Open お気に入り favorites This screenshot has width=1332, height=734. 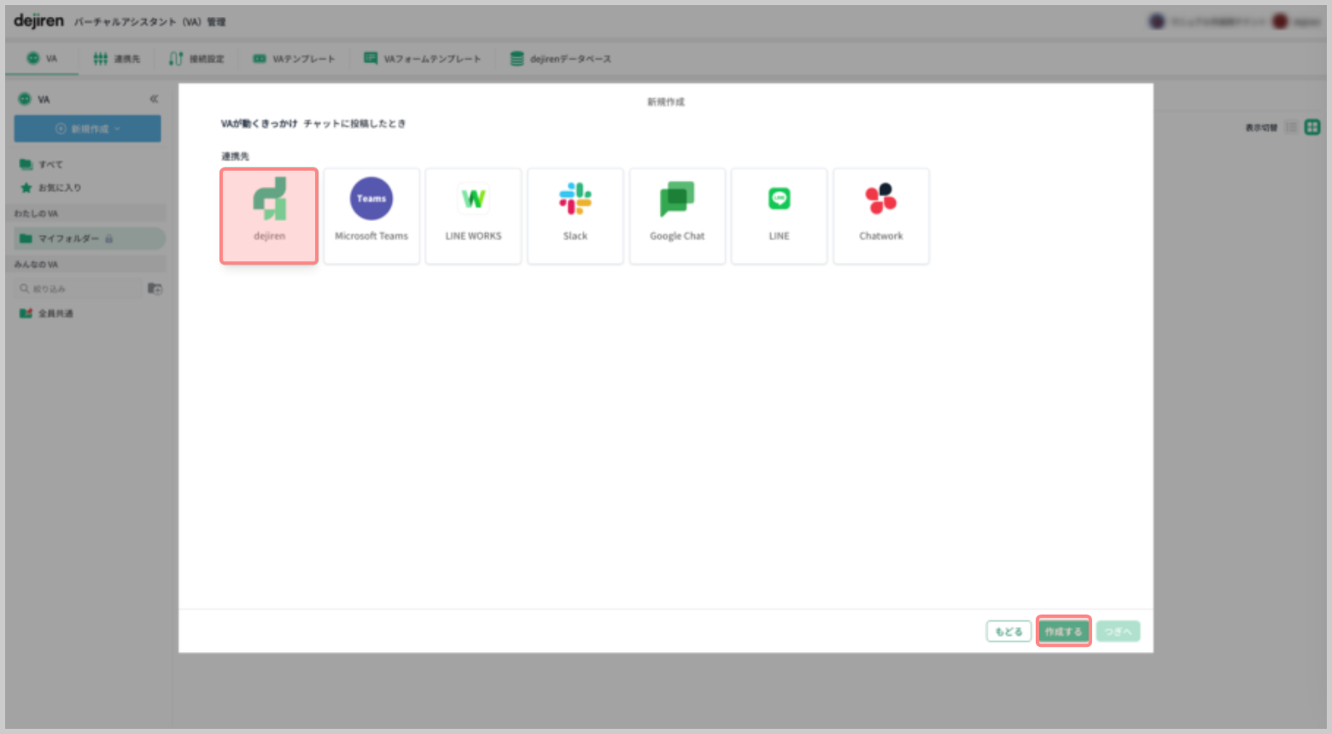click(x=51, y=188)
